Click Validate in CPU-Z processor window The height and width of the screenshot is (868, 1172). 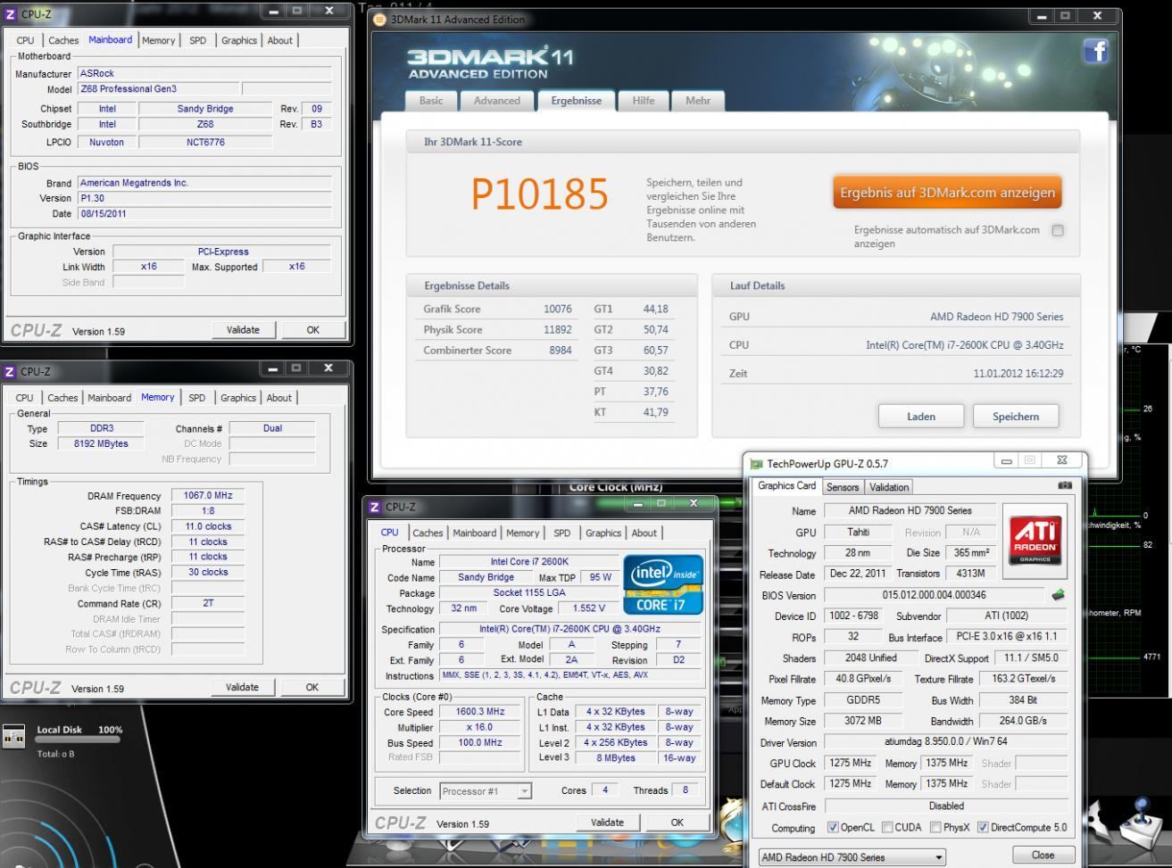(x=608, y=823)
